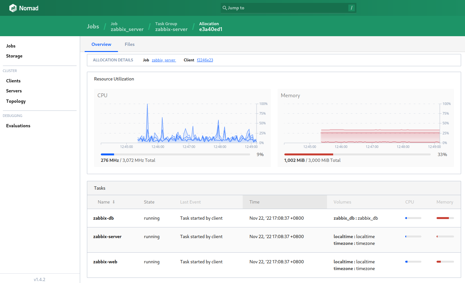The width and height of the screenshot is (465, 283).
Task: Open the client f2246e23 link
Action: (205, 60)
